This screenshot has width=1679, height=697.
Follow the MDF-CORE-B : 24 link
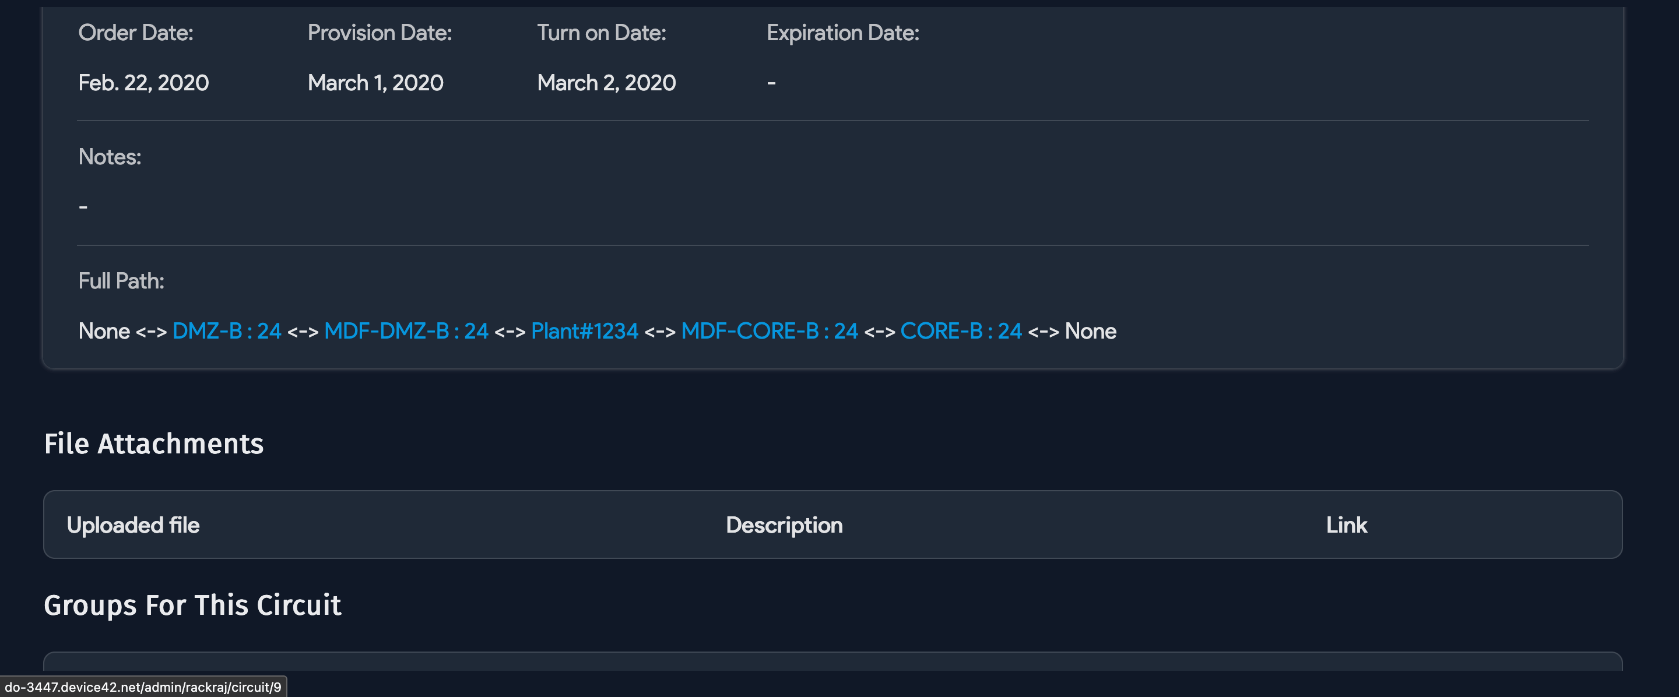click(x=769, y=331)
